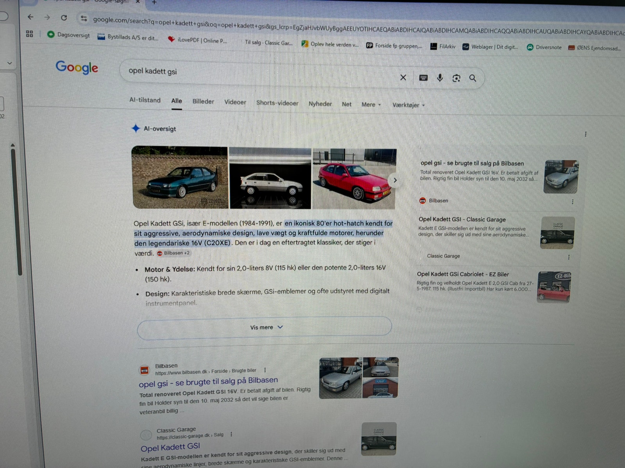625x468 pixels.
Task: Open side card 'Opel Kadett GSI - Classic Garage'
Action: 462,220
